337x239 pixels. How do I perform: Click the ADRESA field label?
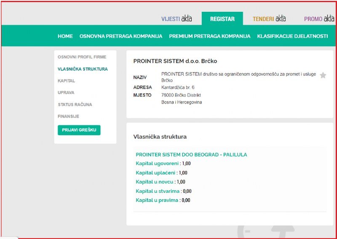[x=142, y=88]
